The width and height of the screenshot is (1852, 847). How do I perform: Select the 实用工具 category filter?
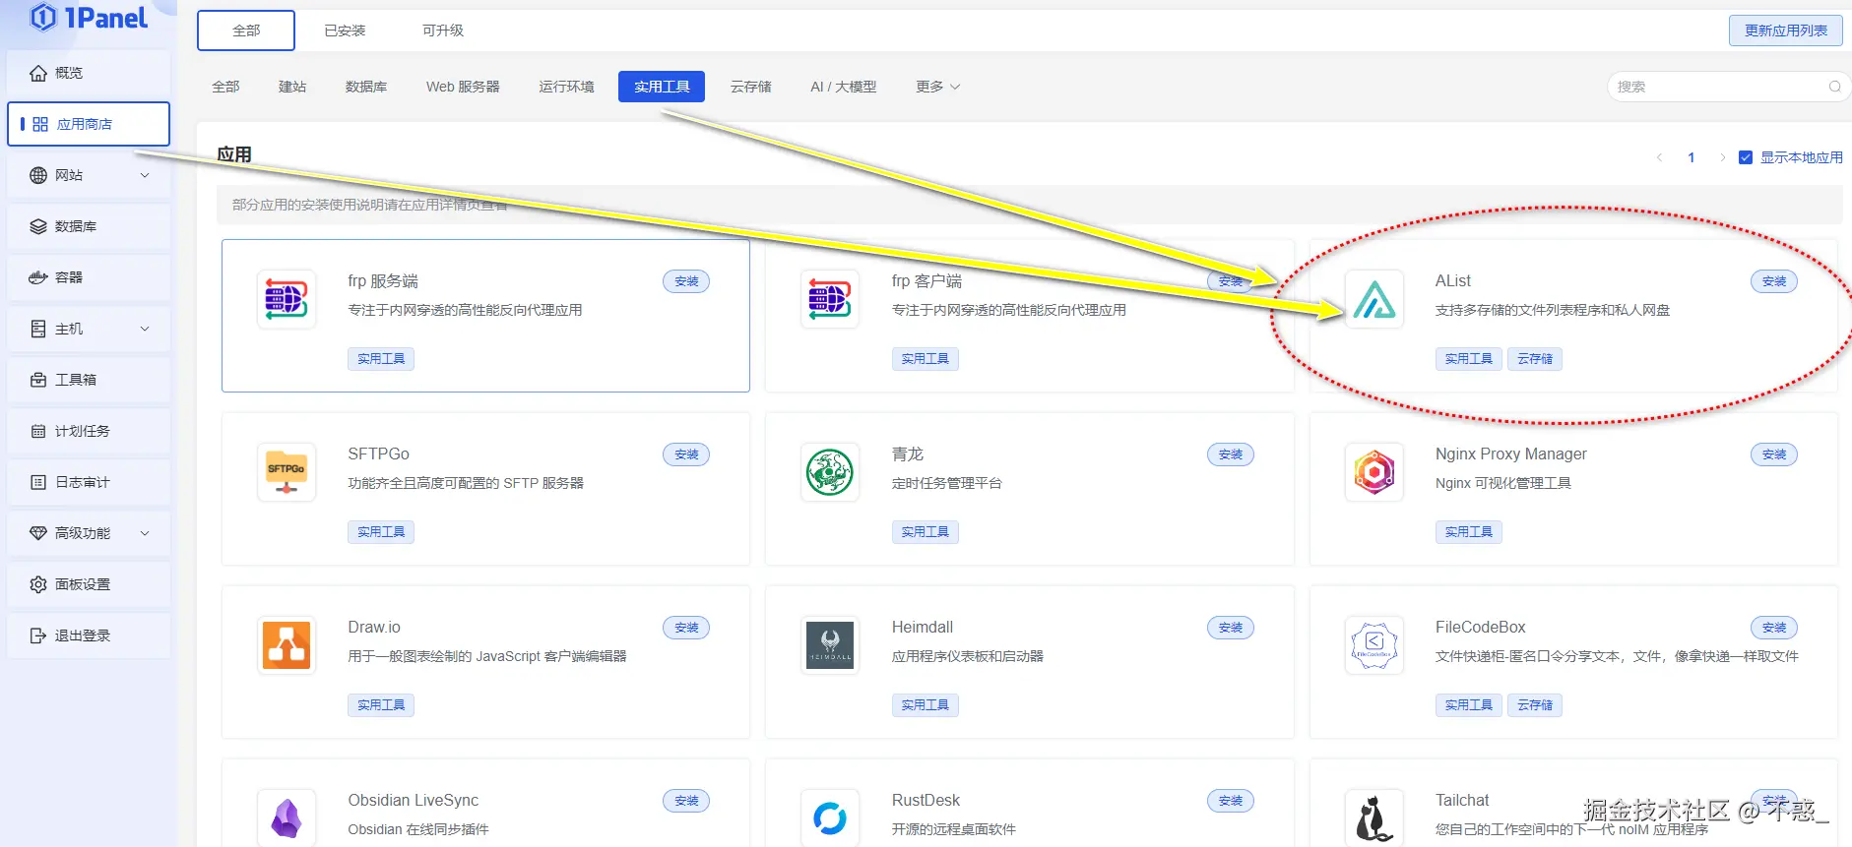point(662,87)
